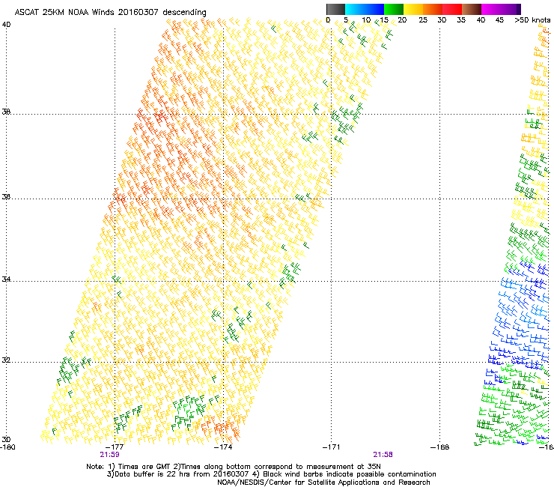Click the '40' latitude label on the left axis
The image size is (554, 487).
click(6, 25)
